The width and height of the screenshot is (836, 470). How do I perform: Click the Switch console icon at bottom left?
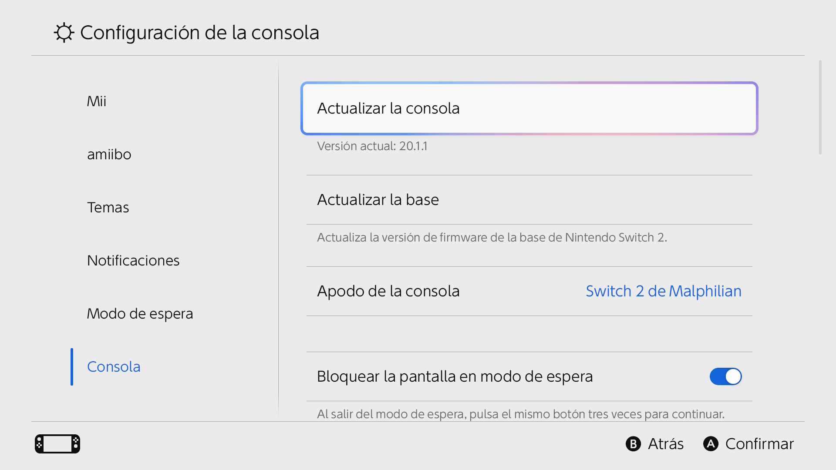pyautogui.click(x=57, y=444)
